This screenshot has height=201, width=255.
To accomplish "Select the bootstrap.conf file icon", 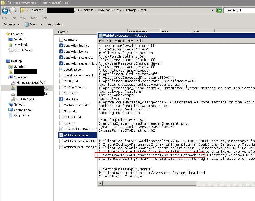I will [61, 69].
